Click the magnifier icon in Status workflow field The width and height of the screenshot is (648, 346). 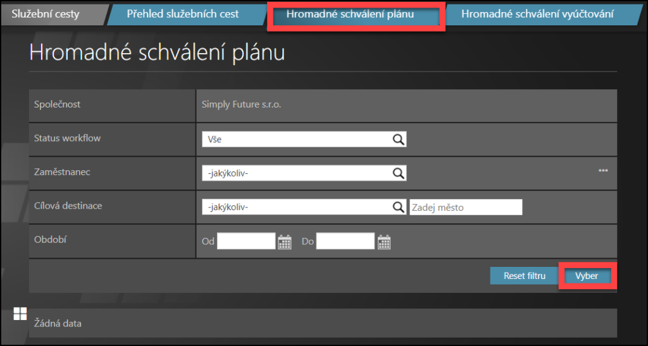click(398, 139)
